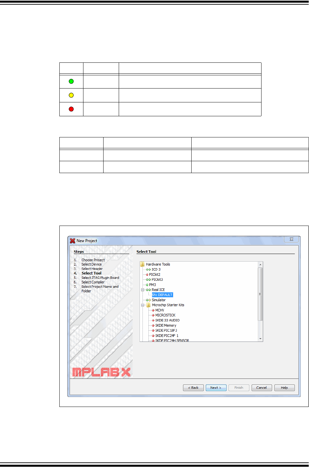Viewport: 309px width, 472px height.
Task: Click the green-yellow circles beside Simulator
Action: tap(148, 300)
